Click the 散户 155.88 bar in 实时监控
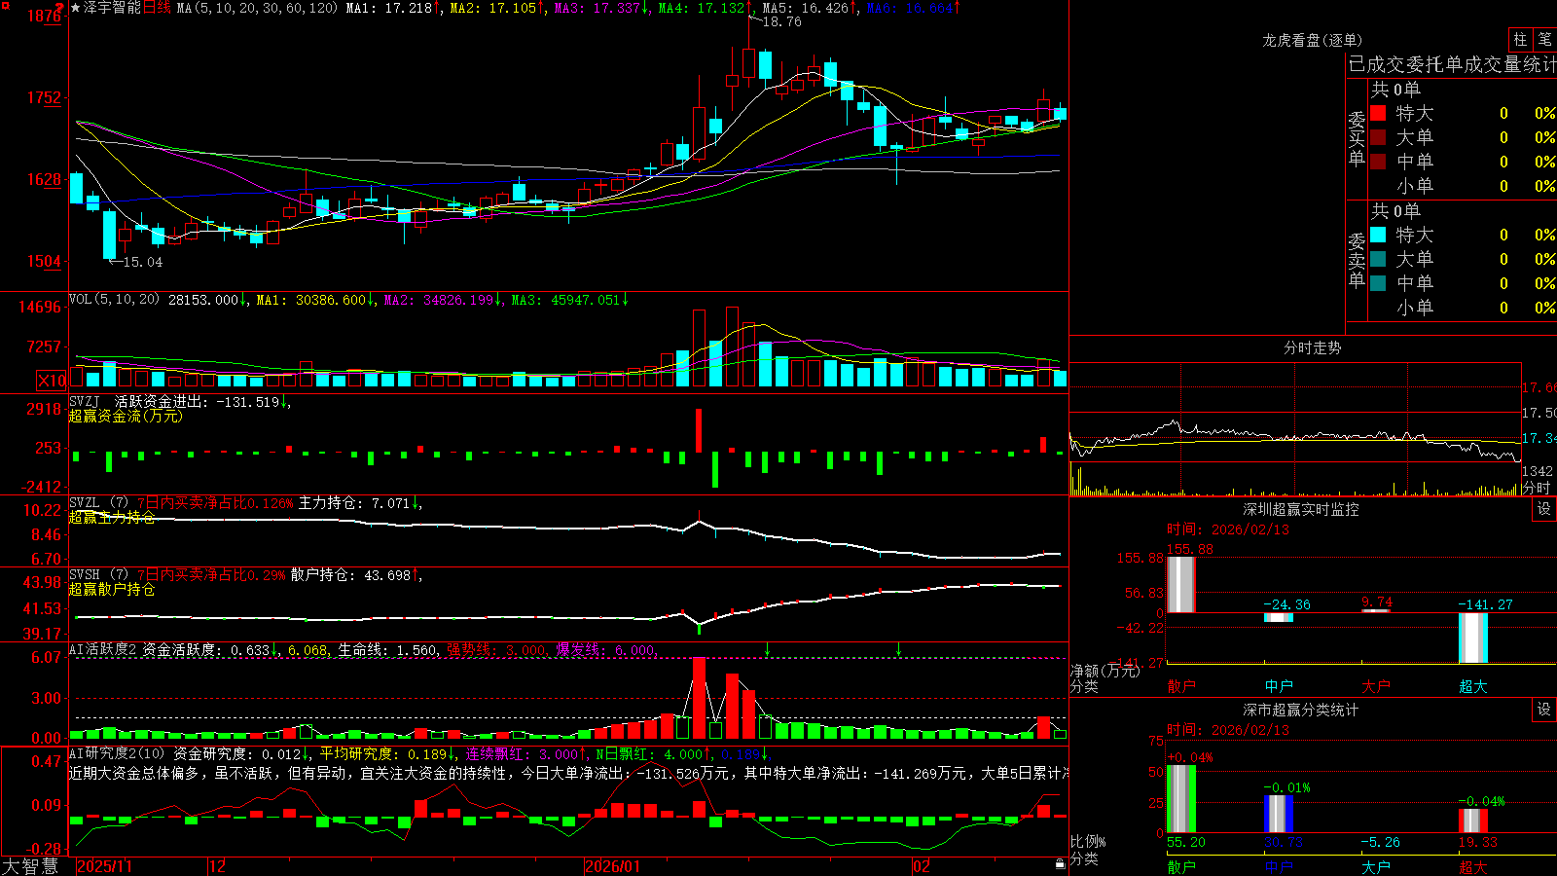Image resolution: width=1557 pixels, height=876 pixels. point(1180,584)
